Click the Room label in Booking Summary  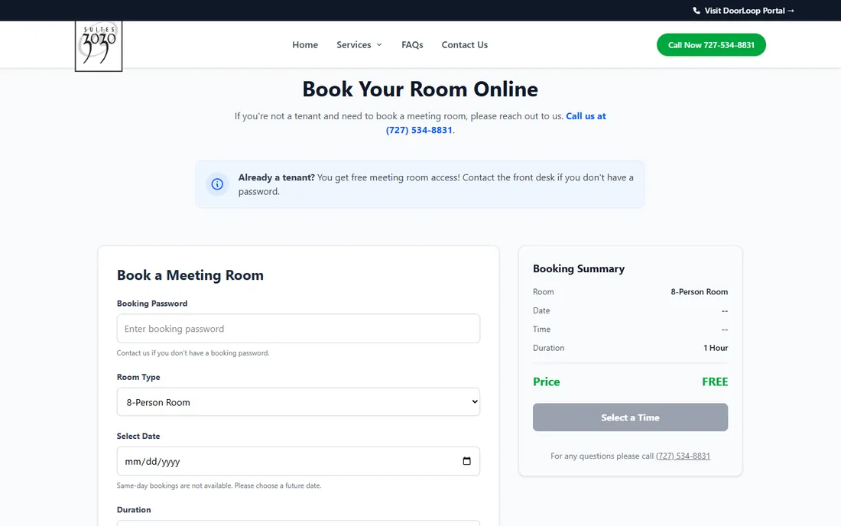544,292
